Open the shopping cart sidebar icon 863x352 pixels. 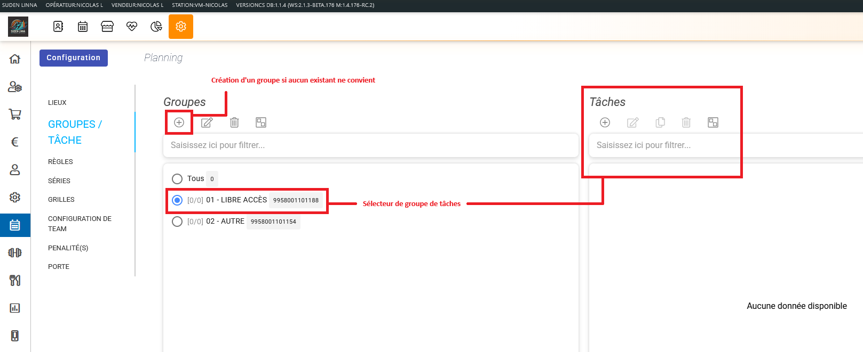[x=15, y=114]
